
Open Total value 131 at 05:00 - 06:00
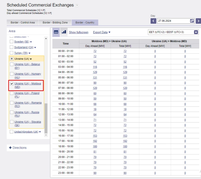125,78
